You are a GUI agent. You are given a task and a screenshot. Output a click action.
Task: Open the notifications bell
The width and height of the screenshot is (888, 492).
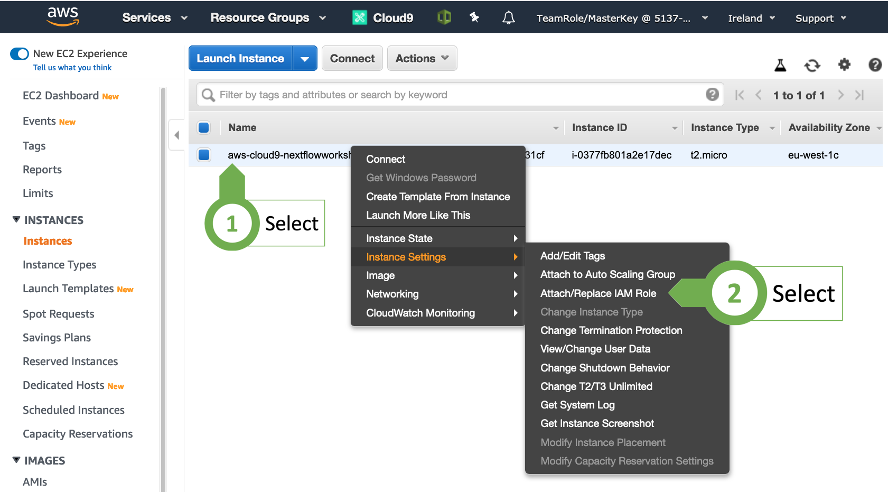[508, 18]
